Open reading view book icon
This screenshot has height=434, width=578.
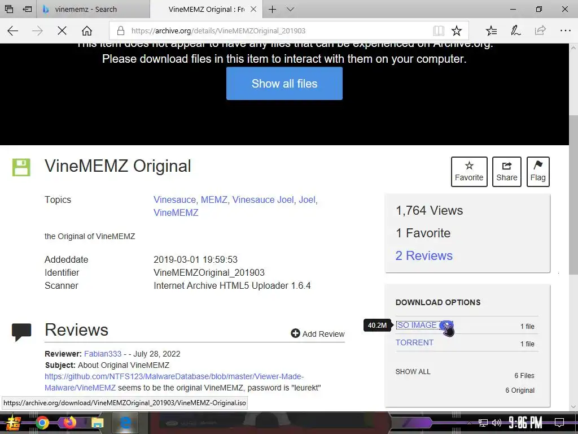(439, 31)
